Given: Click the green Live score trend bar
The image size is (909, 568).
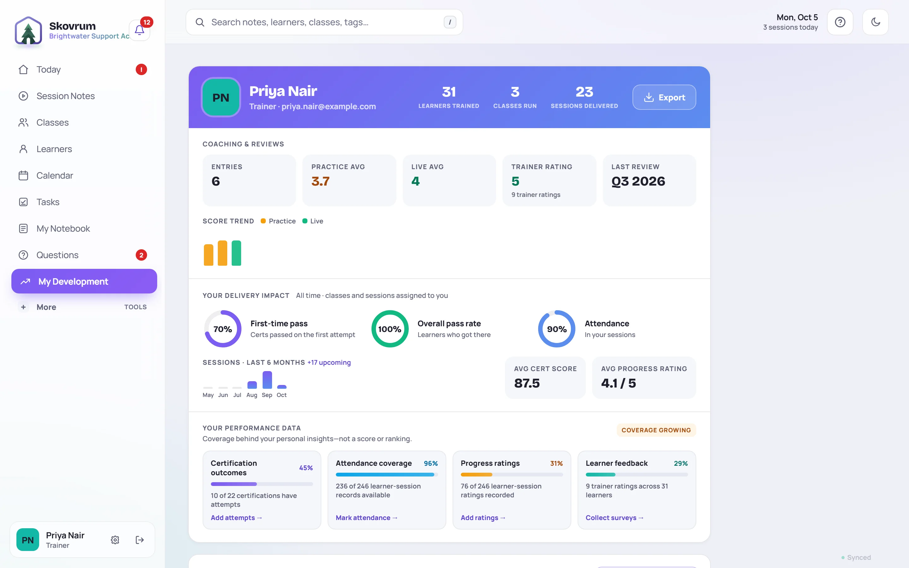Looking at the screenshot, I should [236, 253].
